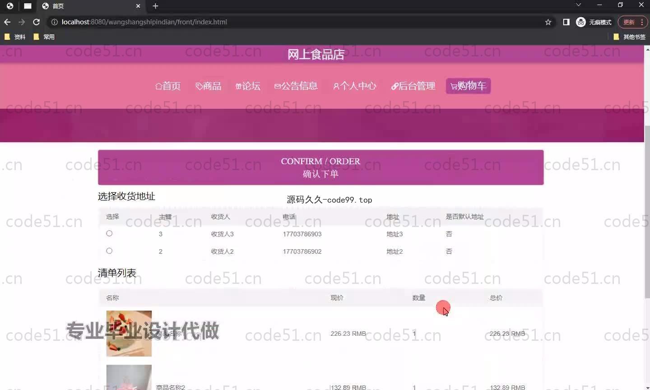
Task: Click the 网上食品店 site title
Action: [316, 55]
